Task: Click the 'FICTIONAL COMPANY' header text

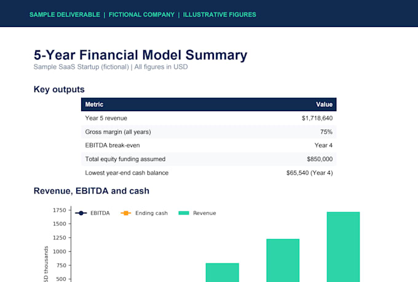Action: click(x=141, y=15)
